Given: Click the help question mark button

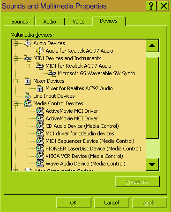Looking at the screenshot, I should coord(151,6).
